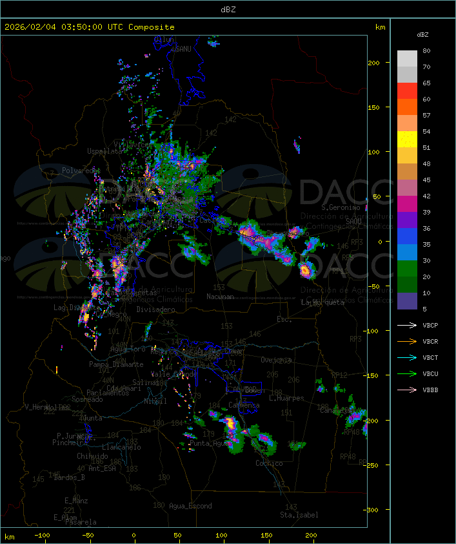456x544 pixels.
Task: Pick the magenta 39-42 dBZ legend swatch
Action: (407, 204)
